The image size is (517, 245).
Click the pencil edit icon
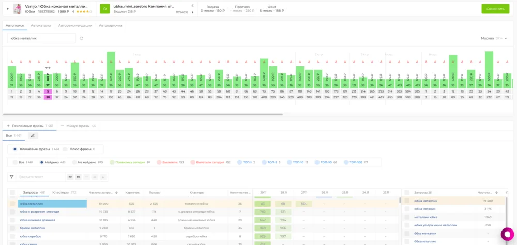[33, 136]
